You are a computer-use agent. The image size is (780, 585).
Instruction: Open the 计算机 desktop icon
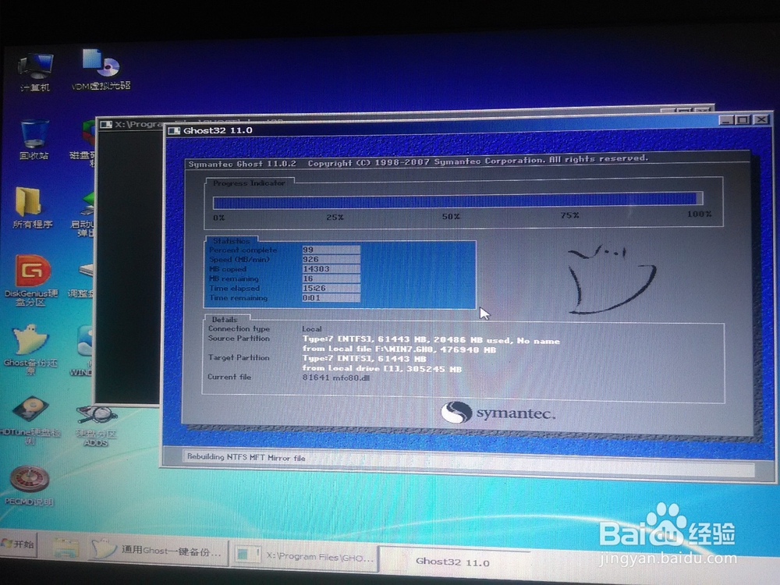point(35,72)
